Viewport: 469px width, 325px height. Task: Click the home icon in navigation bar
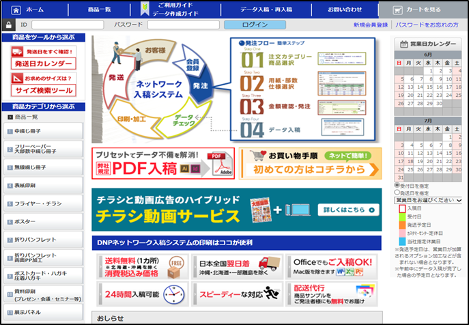click(14, 10)
